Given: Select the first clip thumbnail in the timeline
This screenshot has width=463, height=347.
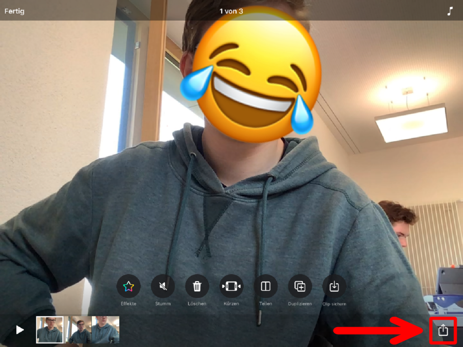Looking at the screenshot, I should click(x=50, y=330).
